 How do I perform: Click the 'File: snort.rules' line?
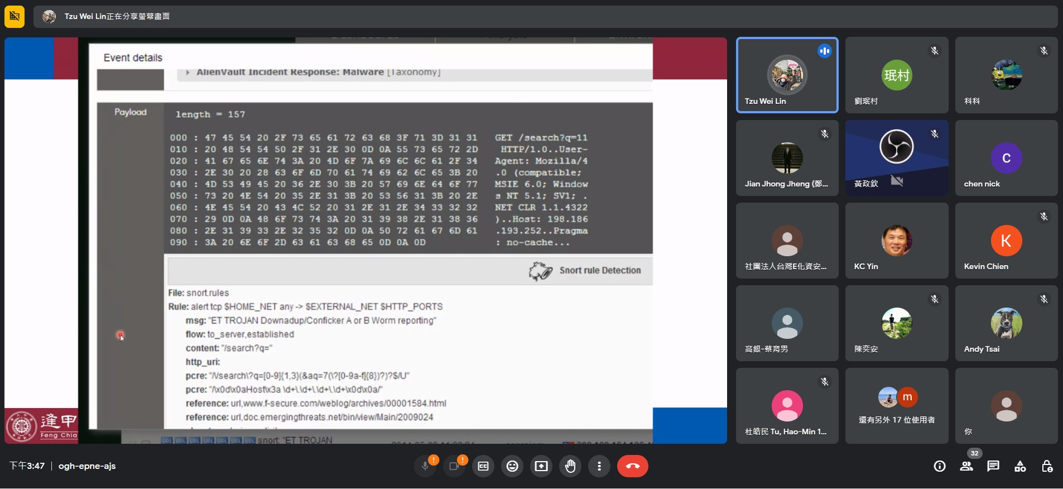click(x=199, y=293)
